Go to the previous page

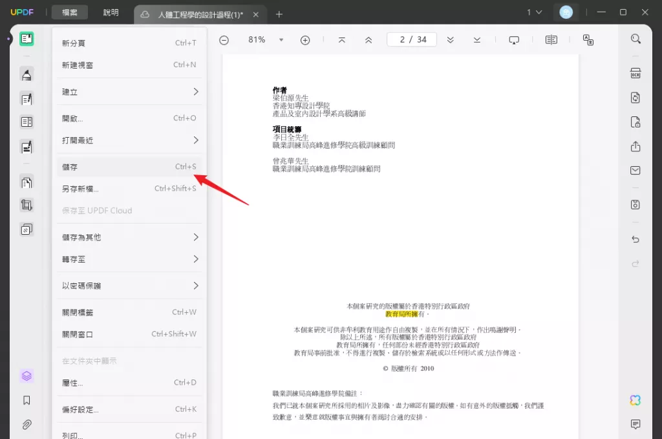coord(368,39)
